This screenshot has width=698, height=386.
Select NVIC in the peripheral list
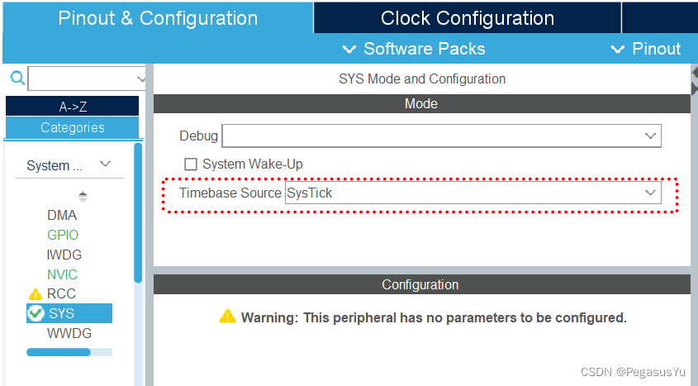(x=62, y=274)
